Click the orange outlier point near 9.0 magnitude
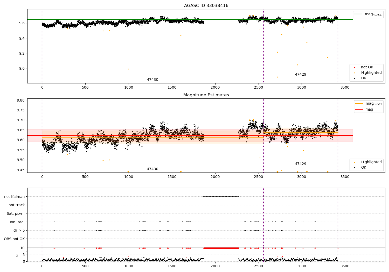389x272 pixels. tap(128, 69)
